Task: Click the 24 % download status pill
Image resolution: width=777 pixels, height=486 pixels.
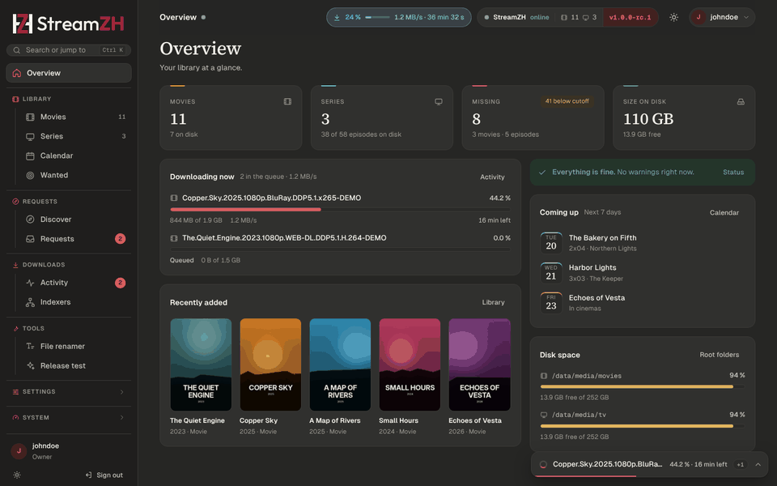Action: point(399,17)
